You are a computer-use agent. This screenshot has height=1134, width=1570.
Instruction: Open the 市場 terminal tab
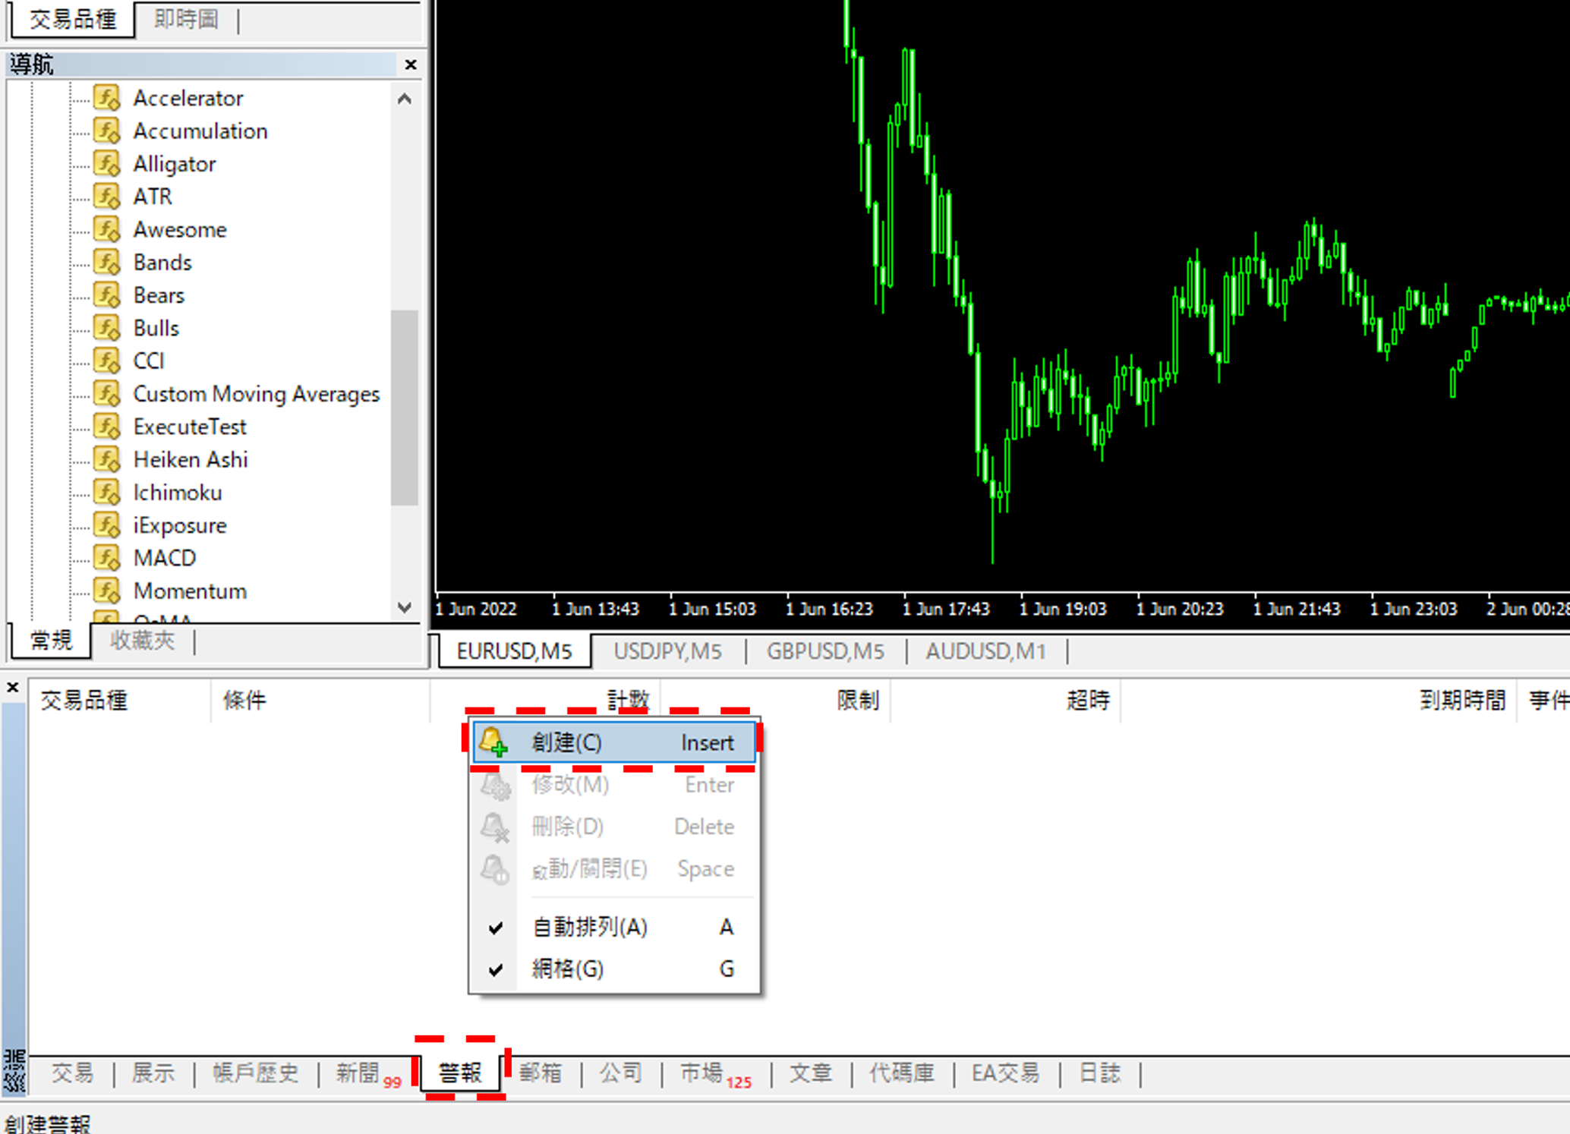point(714,1074)
